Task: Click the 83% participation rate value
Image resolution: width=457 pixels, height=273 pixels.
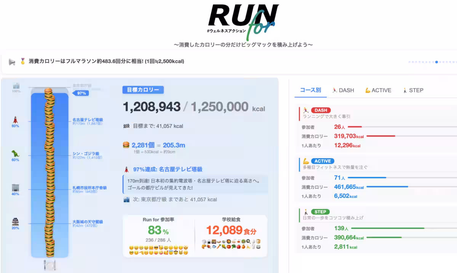Action: click(x=158, y=231)
